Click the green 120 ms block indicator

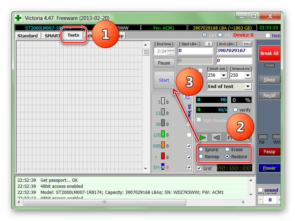coord(163,135)
